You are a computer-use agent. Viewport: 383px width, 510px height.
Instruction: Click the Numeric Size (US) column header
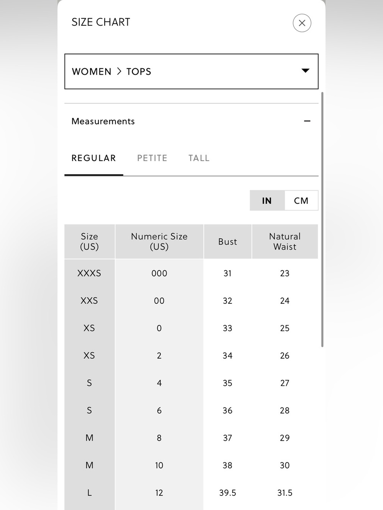[159, 241]
